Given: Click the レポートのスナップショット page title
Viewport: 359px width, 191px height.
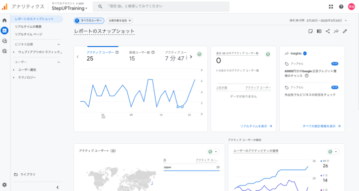Looking at the screenshot, I should pyautogui.click(x=104, y=31).
